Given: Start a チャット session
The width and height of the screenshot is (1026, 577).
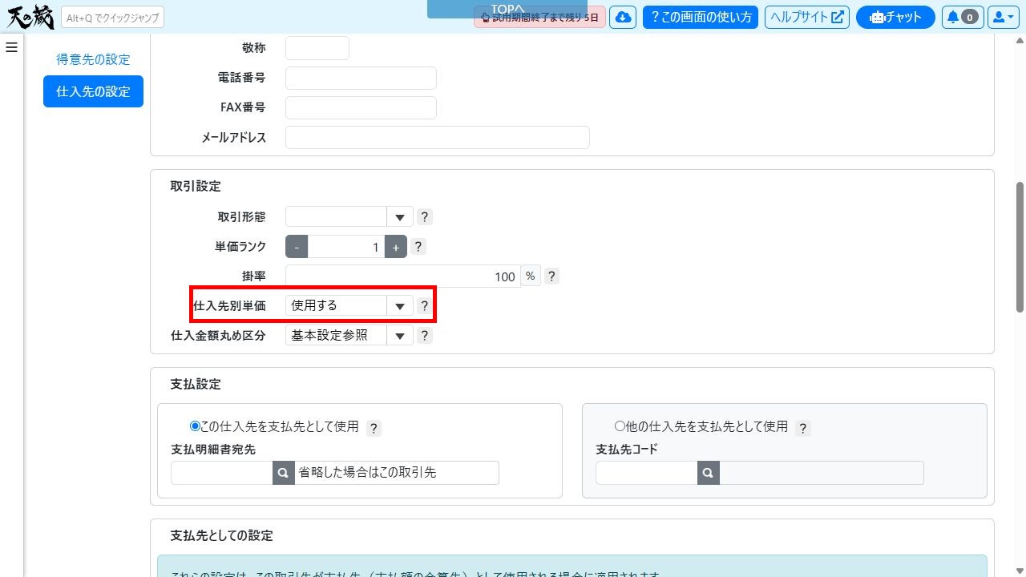Looking at the screenshot, I should pos(895,17).
